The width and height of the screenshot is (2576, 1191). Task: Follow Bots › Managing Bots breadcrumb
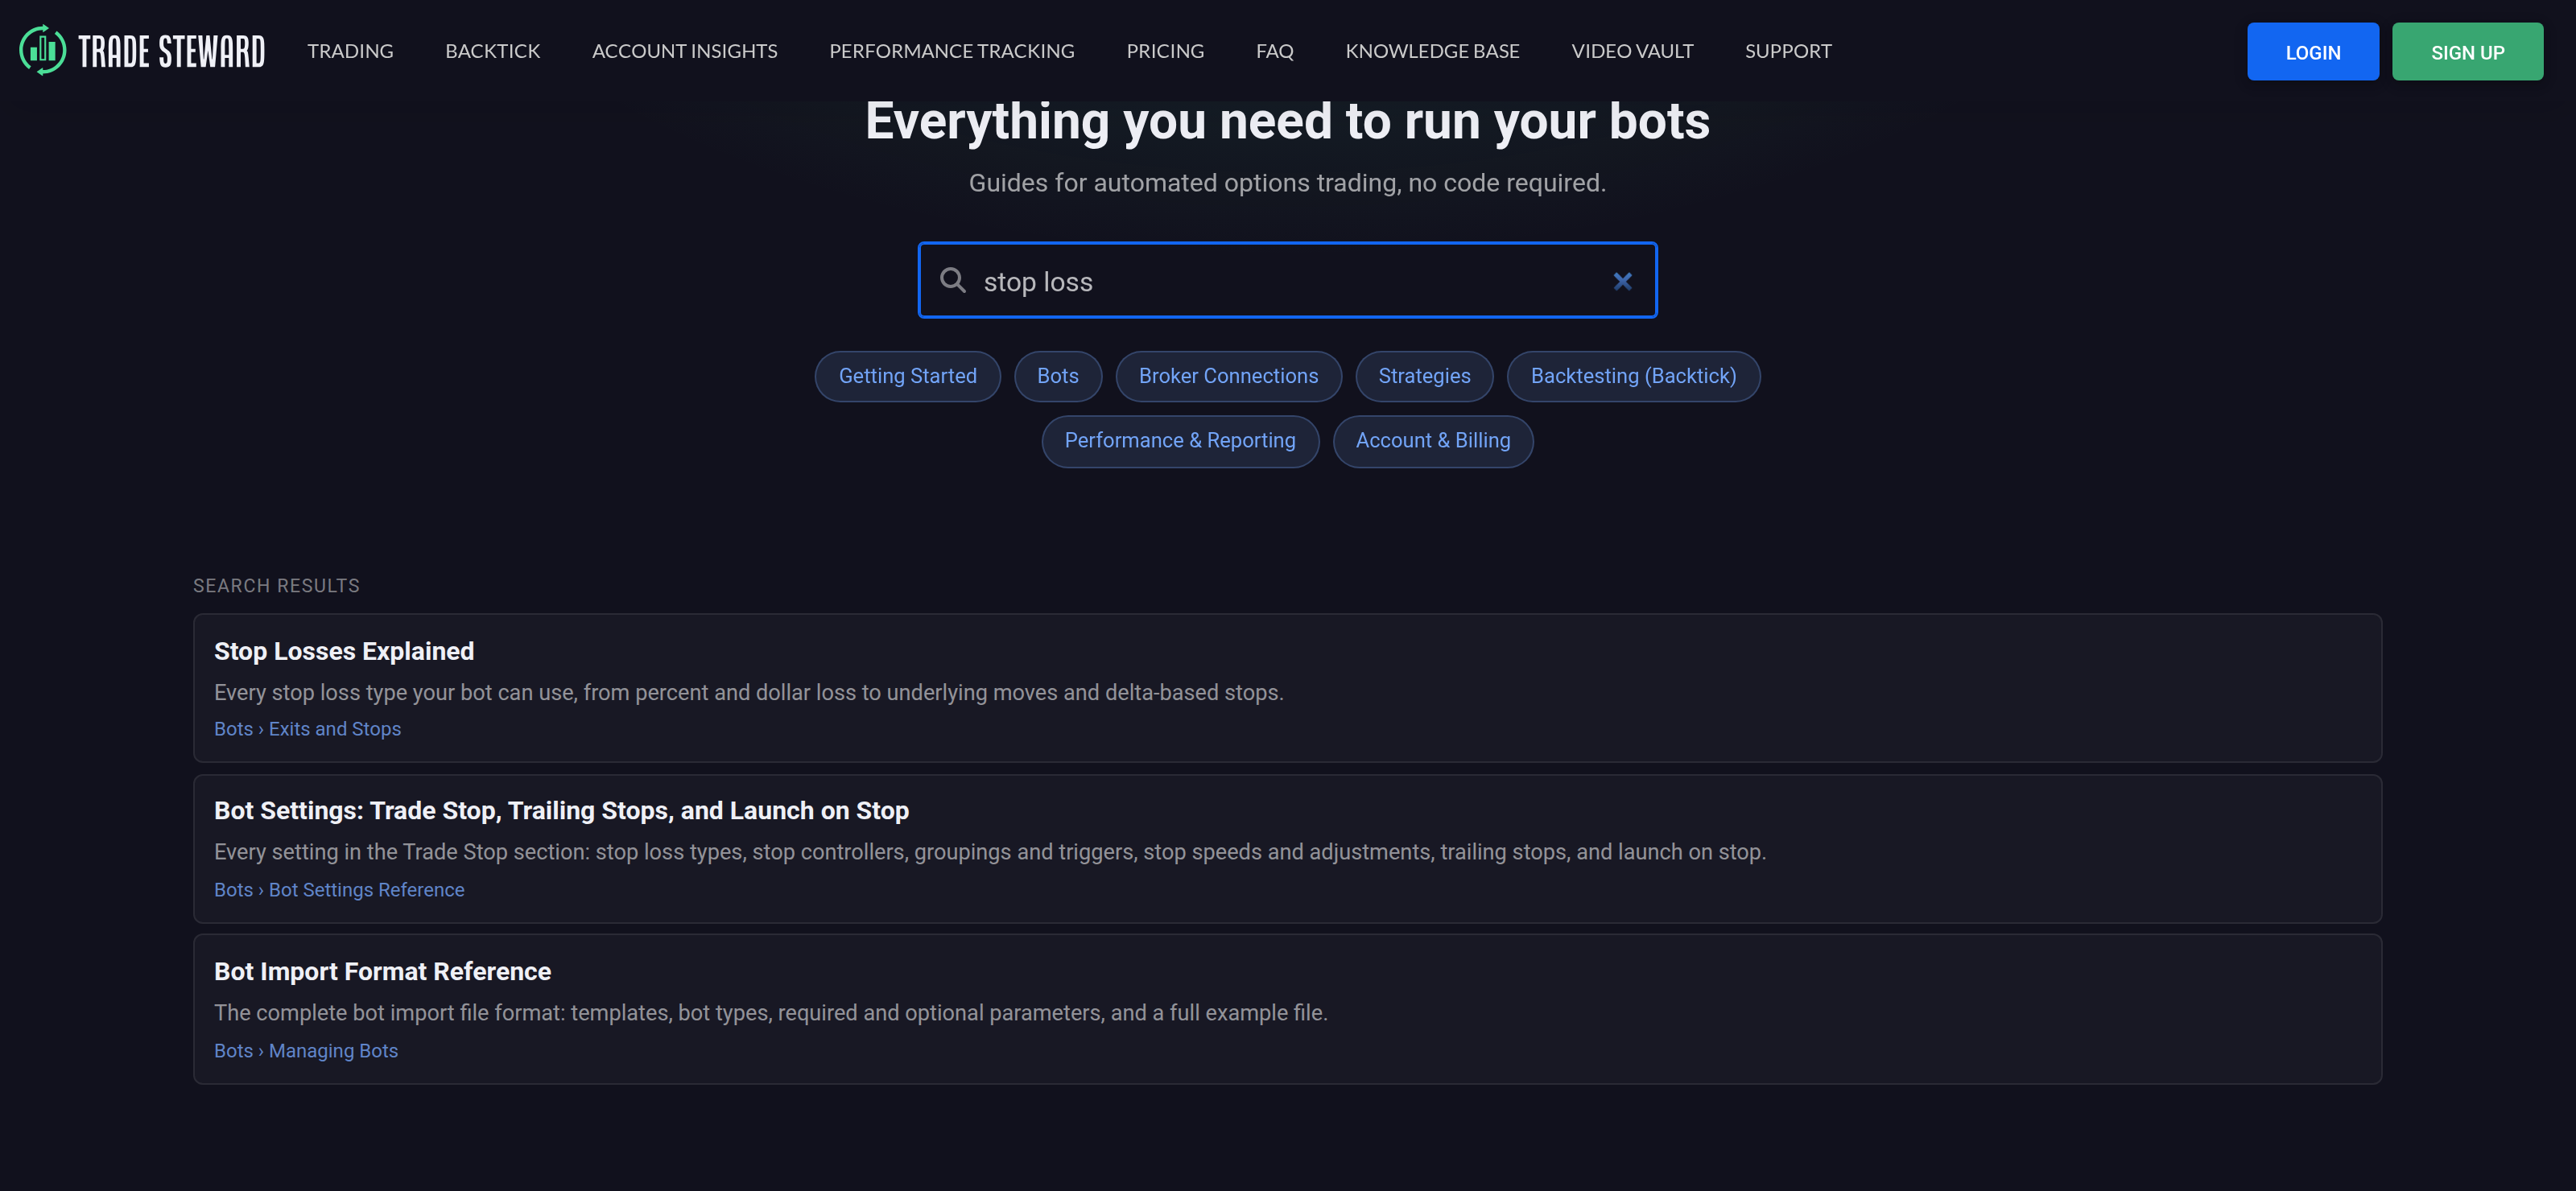[306, 1051]
